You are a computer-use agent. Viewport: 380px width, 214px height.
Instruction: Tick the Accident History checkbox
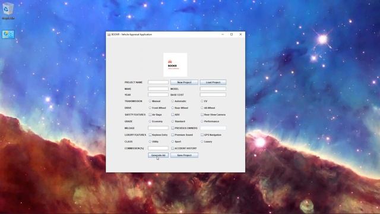[173, 148]
